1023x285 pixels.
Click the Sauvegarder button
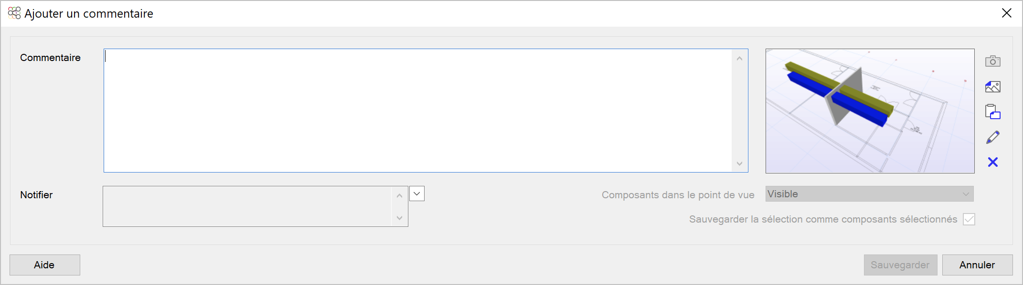(x=900, y=265)
